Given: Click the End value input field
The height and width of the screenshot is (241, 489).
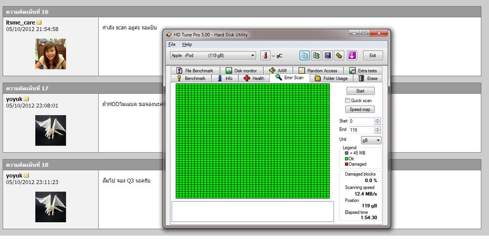Looking at the screenshot, I should point(361,130).
